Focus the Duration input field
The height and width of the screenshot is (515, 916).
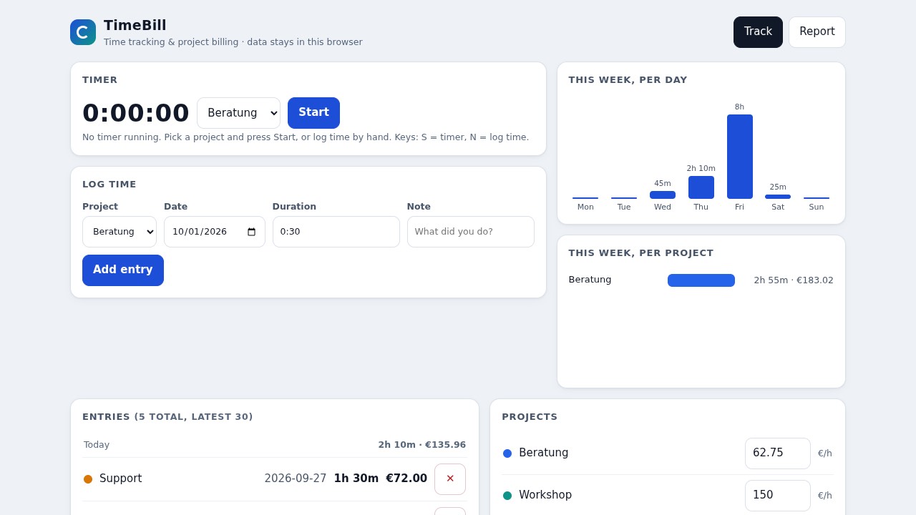pos(336,232)
